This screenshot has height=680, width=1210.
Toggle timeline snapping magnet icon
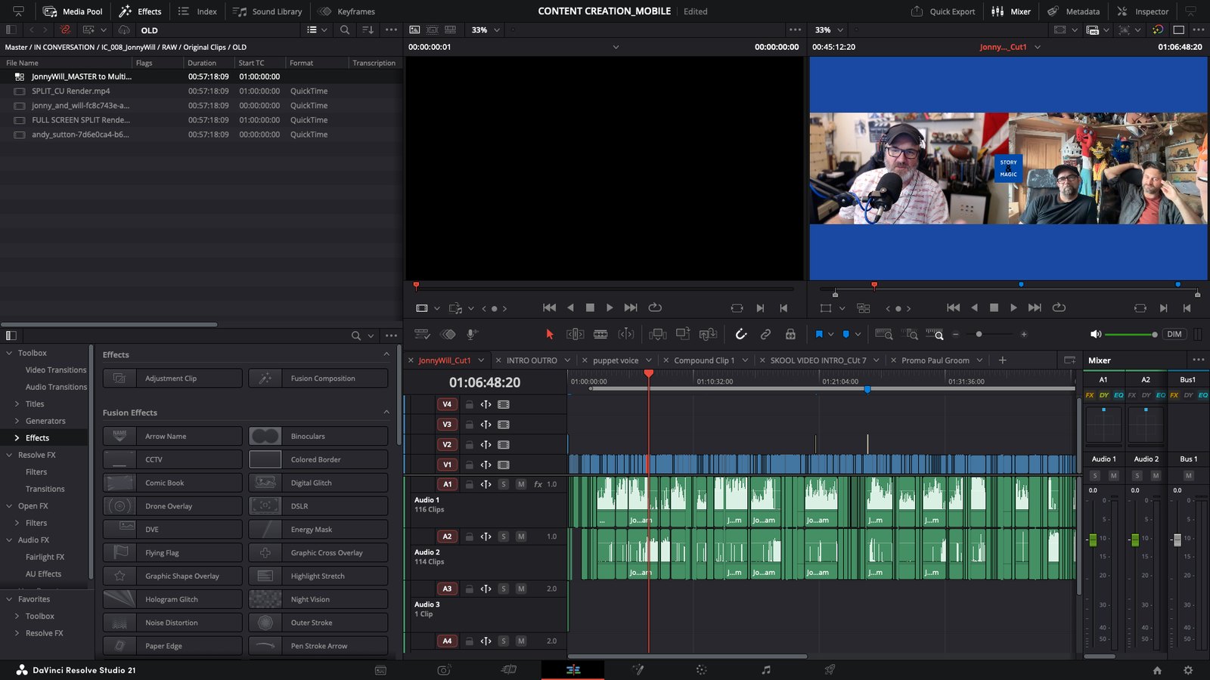tap(741, 334)
